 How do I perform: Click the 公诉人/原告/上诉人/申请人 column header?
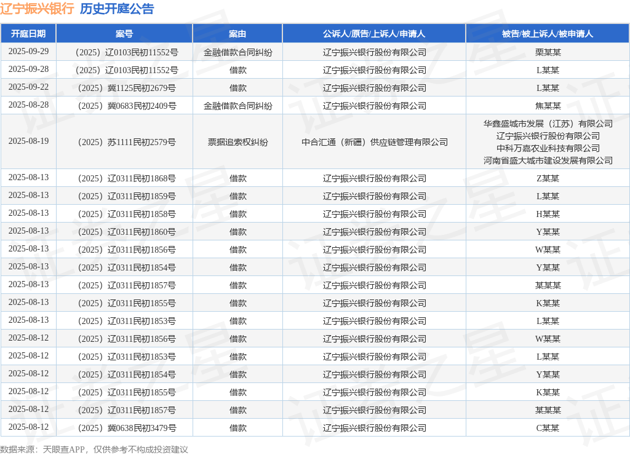pyautogui.click(x=374, y=34)
